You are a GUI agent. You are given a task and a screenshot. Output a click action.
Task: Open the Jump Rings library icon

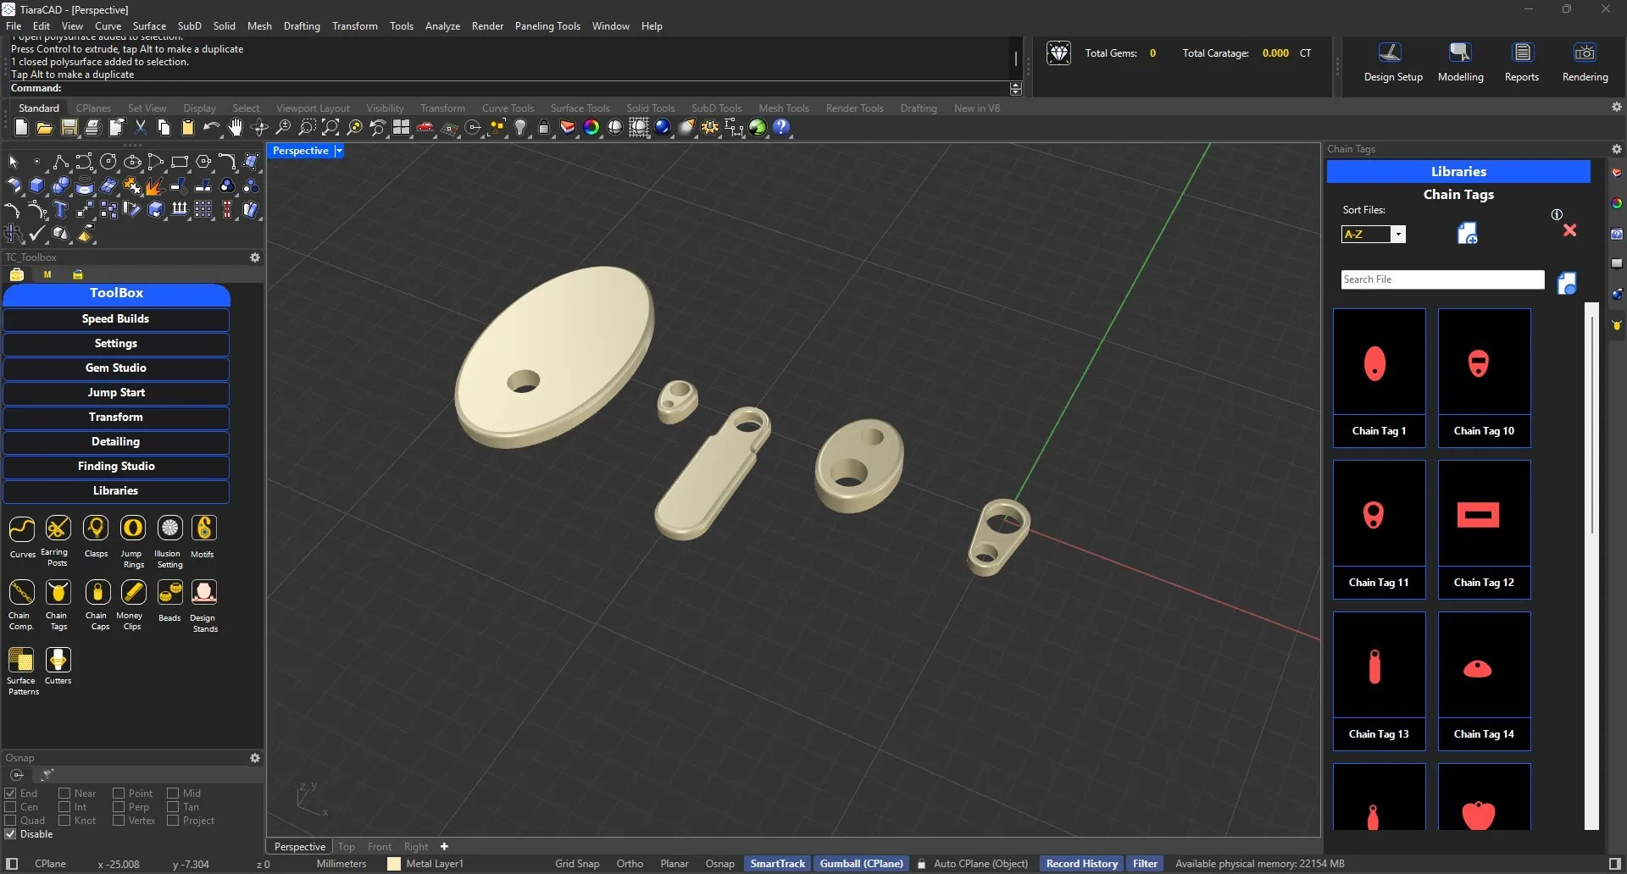pos(133,528)
